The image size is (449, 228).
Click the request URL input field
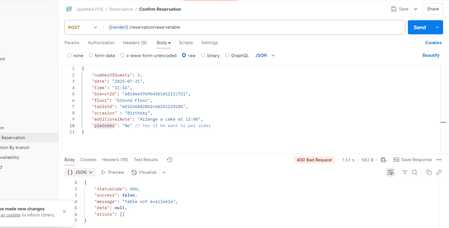253,27
